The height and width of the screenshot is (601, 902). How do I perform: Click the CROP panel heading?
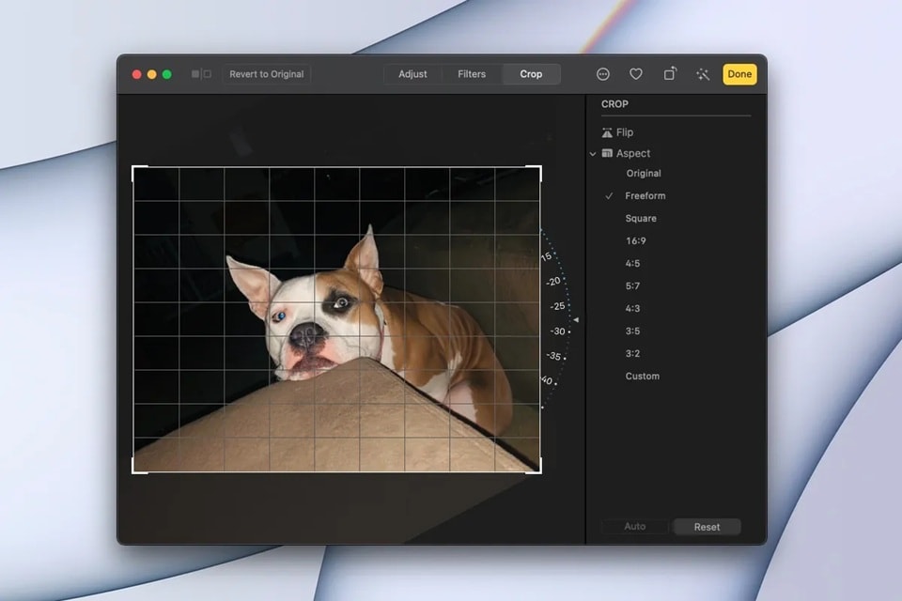pyautogui.click(x=614, y=104)
